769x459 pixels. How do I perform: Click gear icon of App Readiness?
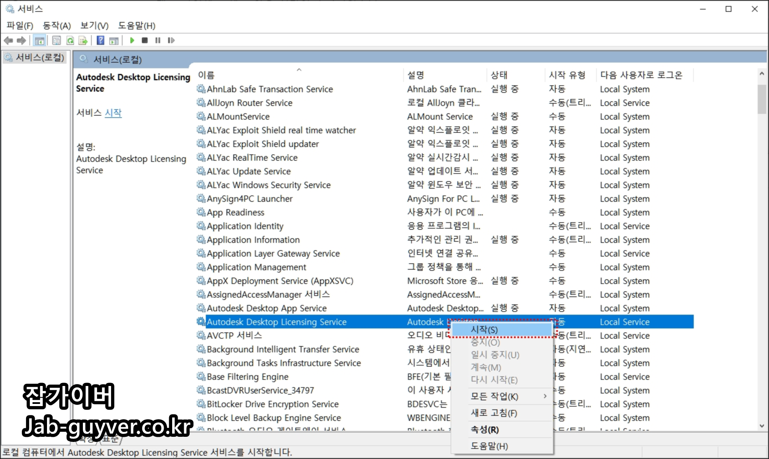point(201,212)
